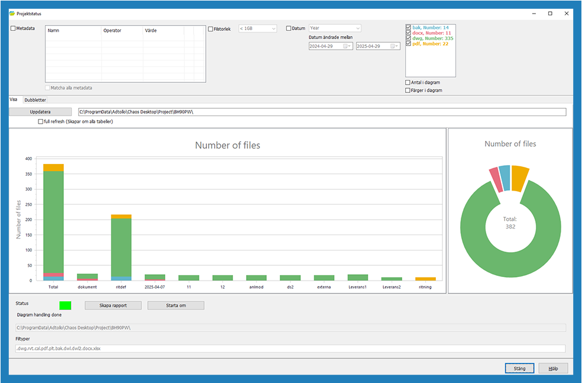The image size is (582, 383).
Task: Click the 'Datum ändrade mellan' label
Action: pyautogui.click(x=331, y=37)
